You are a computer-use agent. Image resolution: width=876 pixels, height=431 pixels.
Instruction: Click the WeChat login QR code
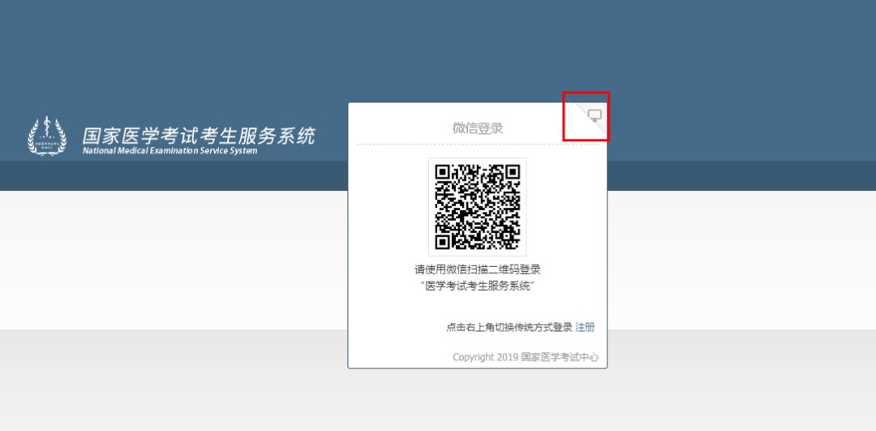[x=478, y=207]
